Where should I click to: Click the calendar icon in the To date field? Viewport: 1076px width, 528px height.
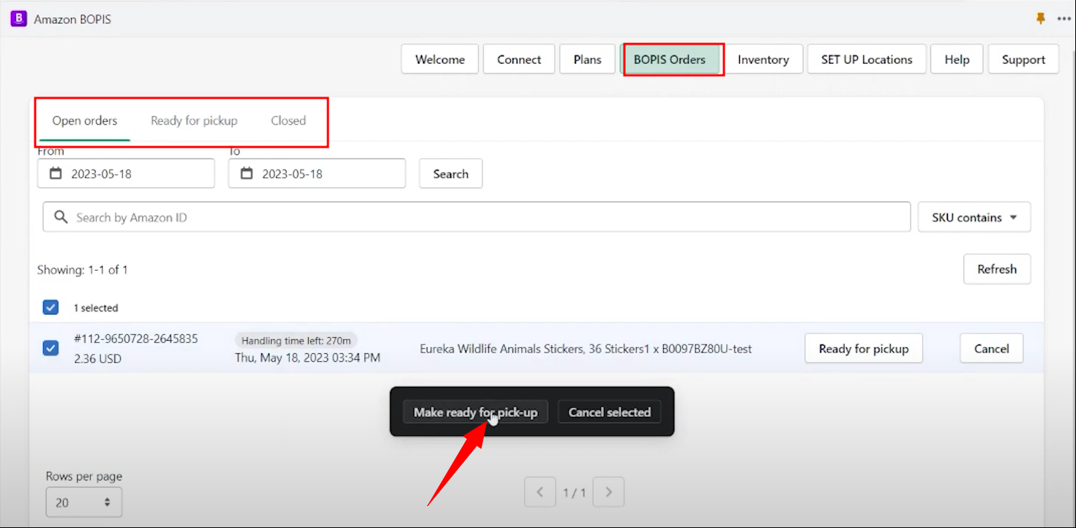[247, 174]
